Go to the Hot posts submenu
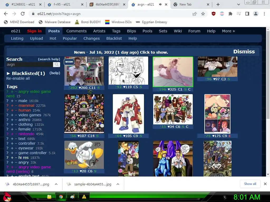 point(53,38)
